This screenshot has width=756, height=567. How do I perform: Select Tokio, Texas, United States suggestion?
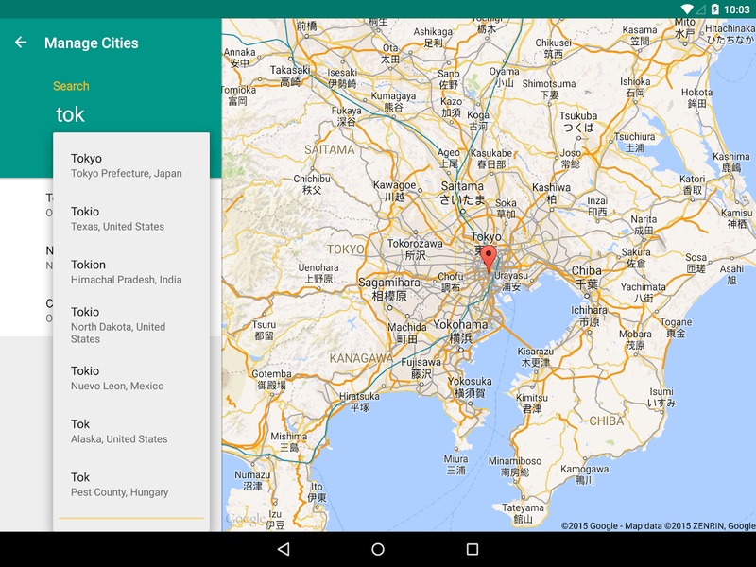point(131,218)
